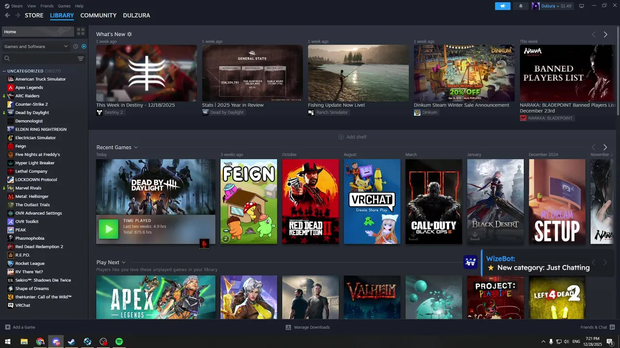Click the recent activity clock filter
This screenshot has width=620, height=348.
pyautogui.click(x=76, y=46)
